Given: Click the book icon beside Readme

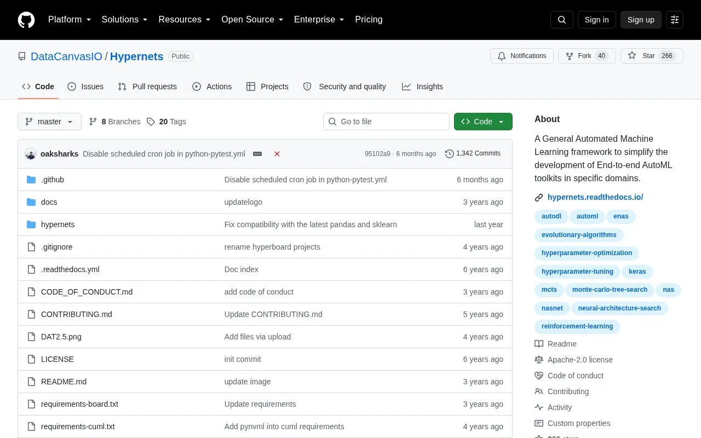Looking at the screenshot, I should pos(539,344).
